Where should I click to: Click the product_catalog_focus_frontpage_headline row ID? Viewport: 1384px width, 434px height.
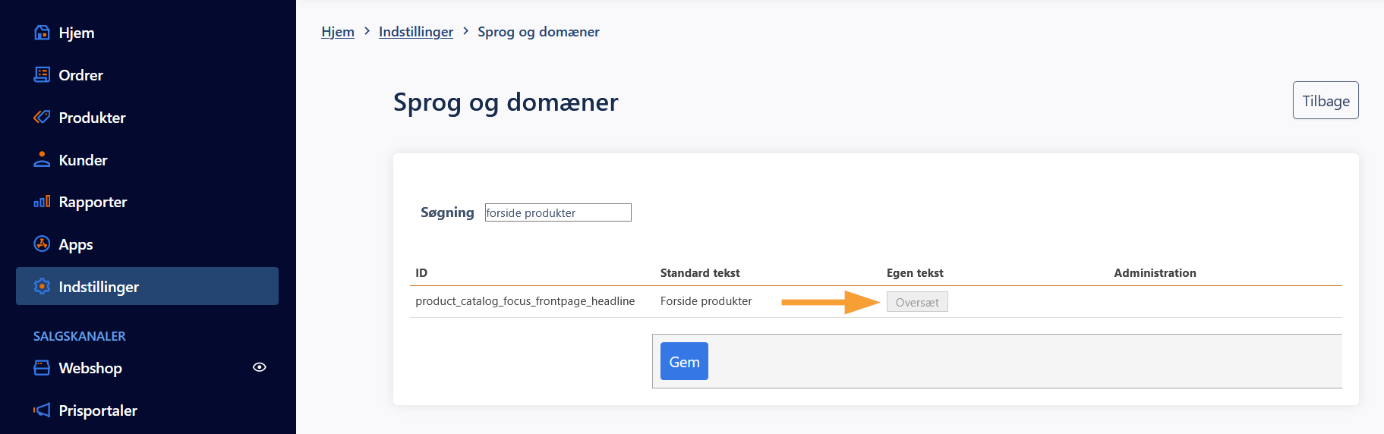pos(525,301)
